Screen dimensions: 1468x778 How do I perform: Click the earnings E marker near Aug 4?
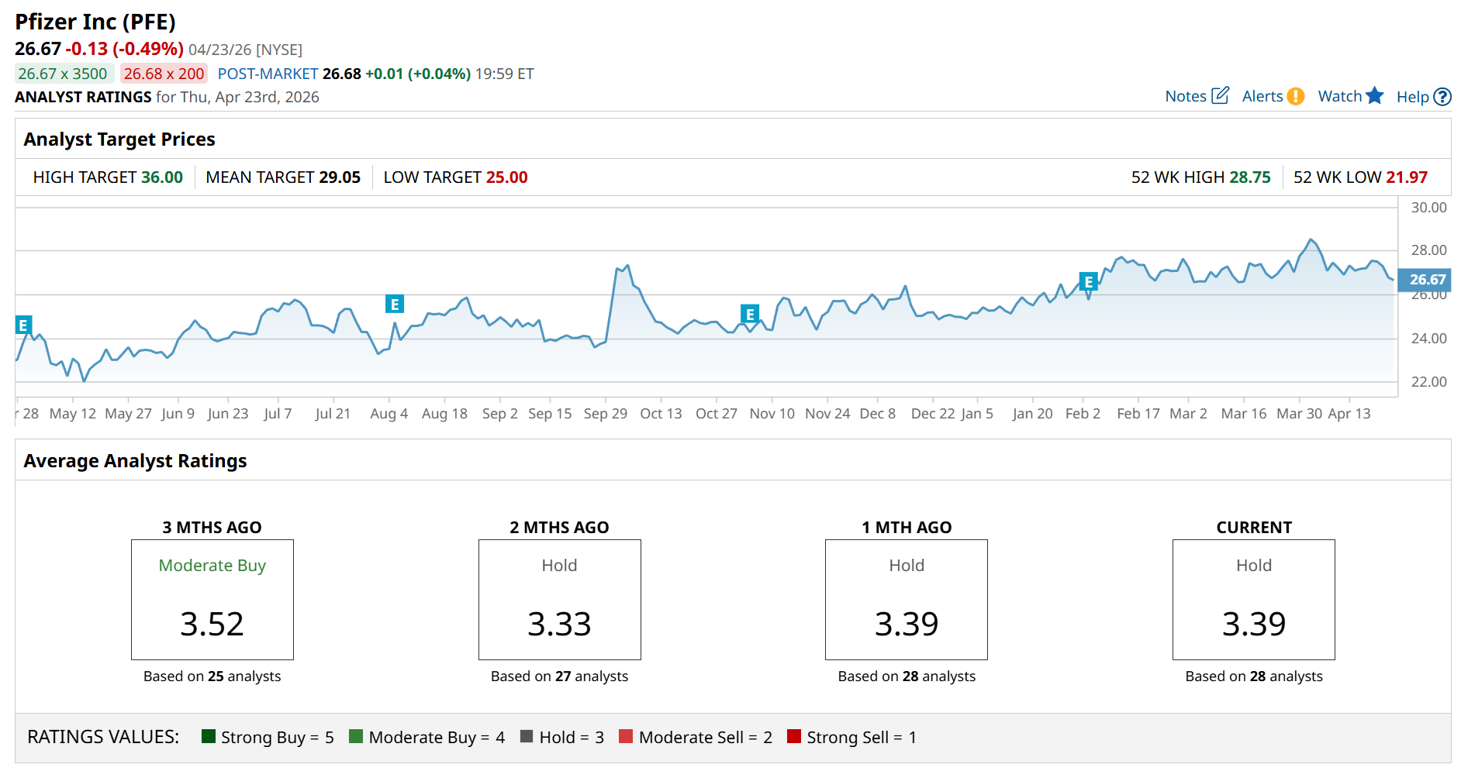coord(395,304)
